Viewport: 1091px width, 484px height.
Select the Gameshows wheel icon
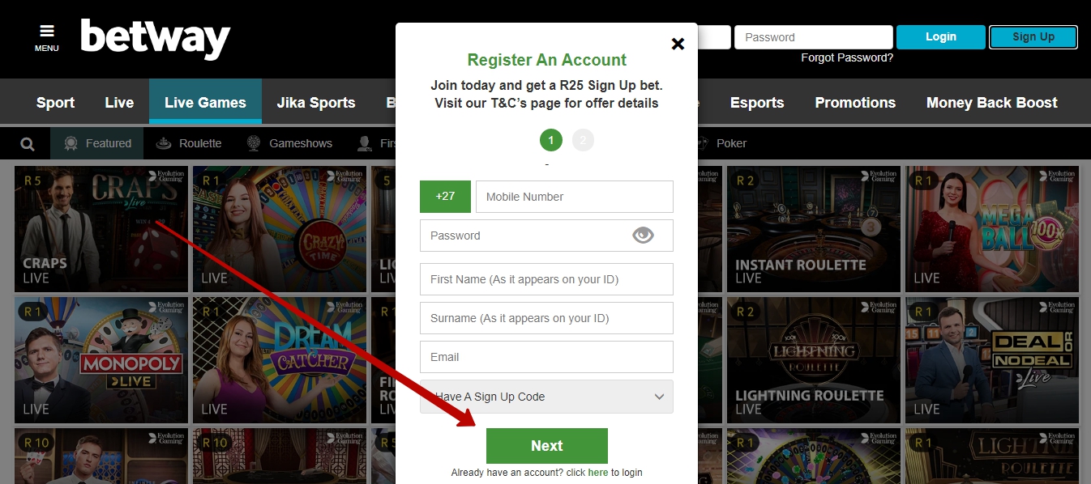(254, 143)
